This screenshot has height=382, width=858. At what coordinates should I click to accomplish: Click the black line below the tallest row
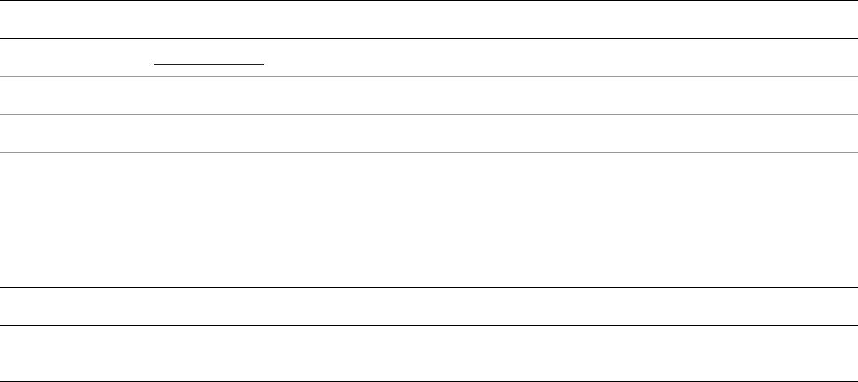pos(429,287)
